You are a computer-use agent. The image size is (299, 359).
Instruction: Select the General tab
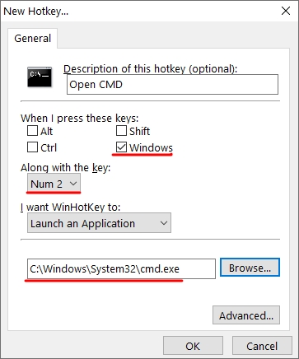pyautogui.click(x=33, y=39)
